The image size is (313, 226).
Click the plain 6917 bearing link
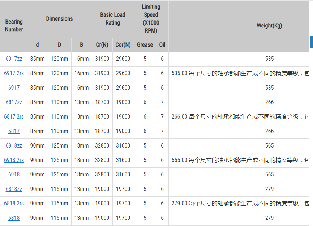[x=14, y=88]
